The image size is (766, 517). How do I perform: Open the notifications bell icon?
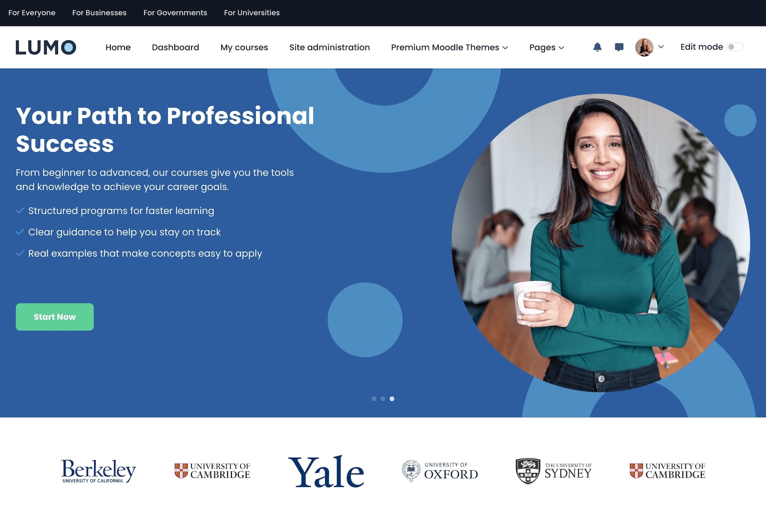597,47
